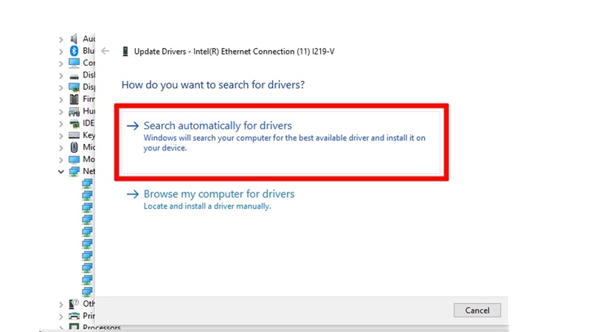Viewport: 590px width, 332px height.
Task: Click the Bluetooth category icon
Action: coord(74,51)
